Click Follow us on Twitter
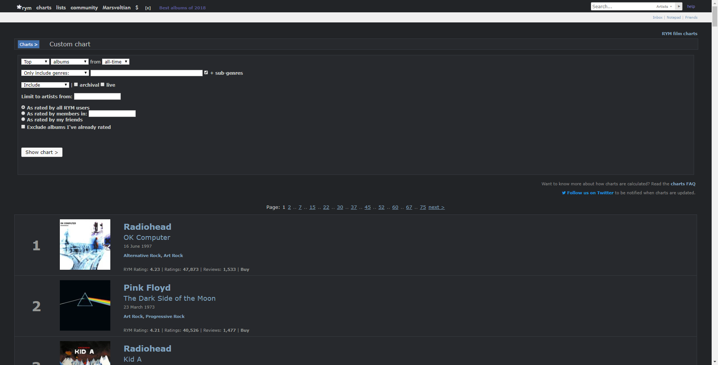The width and height of the screenshot is (718, 365). [590, 193]
